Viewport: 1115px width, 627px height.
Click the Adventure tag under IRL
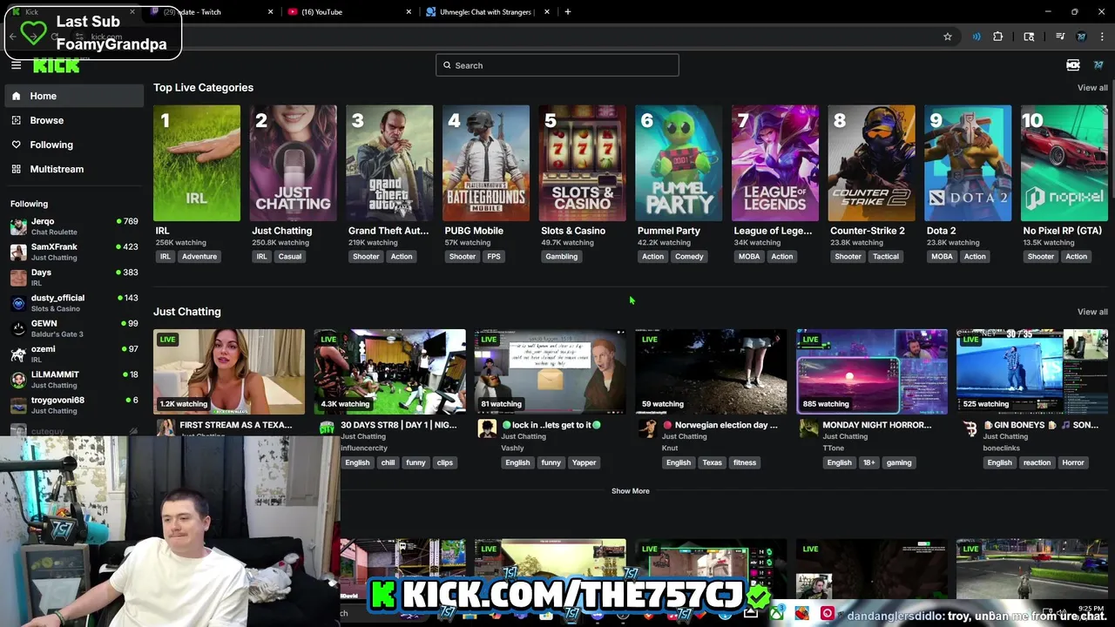click(199, 257)
